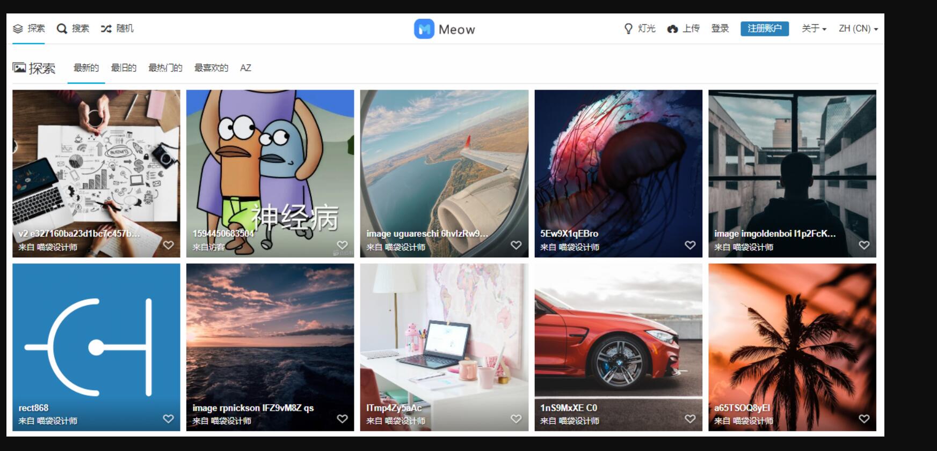Click the 探索 page heading text

[42, 68]
